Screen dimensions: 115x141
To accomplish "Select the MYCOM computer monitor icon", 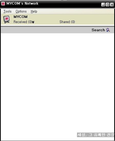I will [6, 19].
